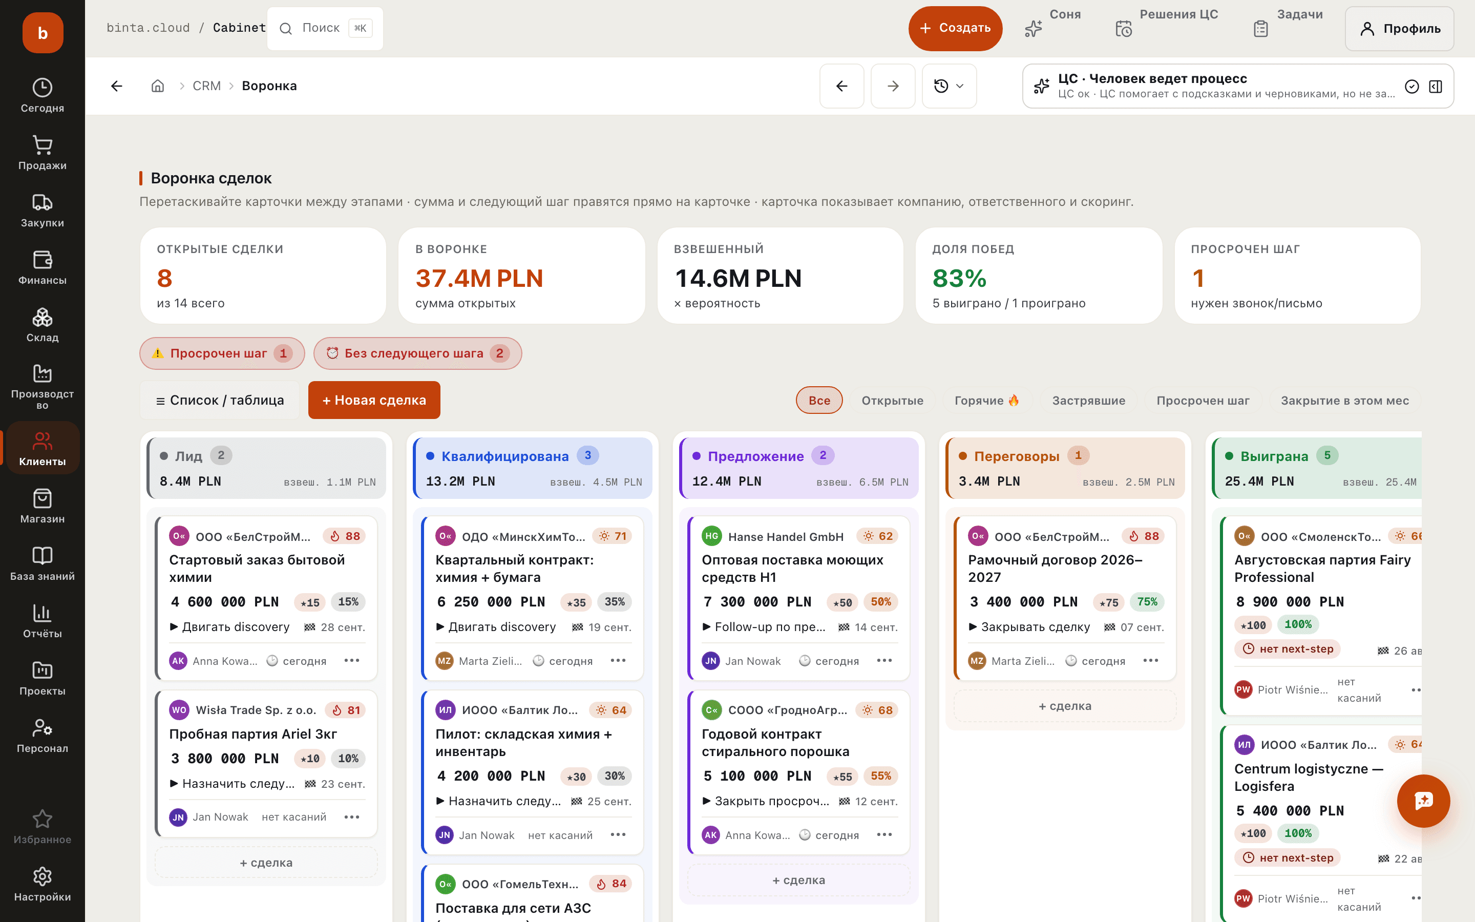The height and width of the screenshot is (922, 1475).
Task: Open the Сегодня section in sidebar
Action: tap(42, 96)
